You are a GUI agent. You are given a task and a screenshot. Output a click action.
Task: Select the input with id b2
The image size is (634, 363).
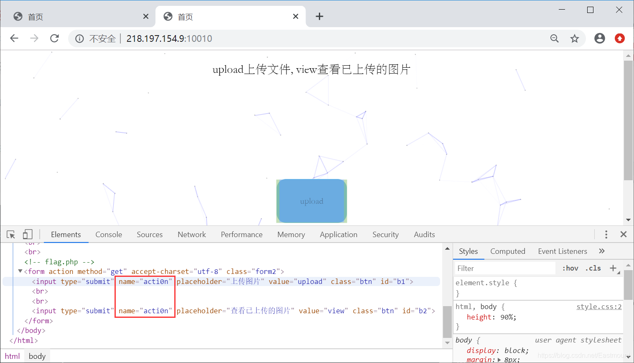(x=233, y=311)
